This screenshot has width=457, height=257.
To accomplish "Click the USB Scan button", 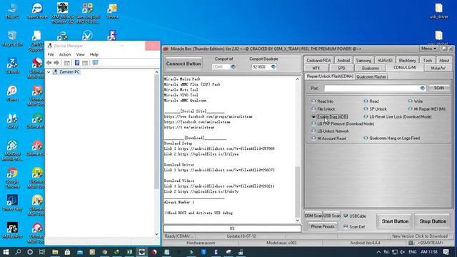I will coord(331,216).
